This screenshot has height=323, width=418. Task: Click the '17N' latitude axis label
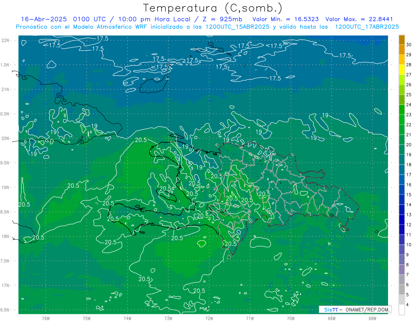(x=5, y=286)
